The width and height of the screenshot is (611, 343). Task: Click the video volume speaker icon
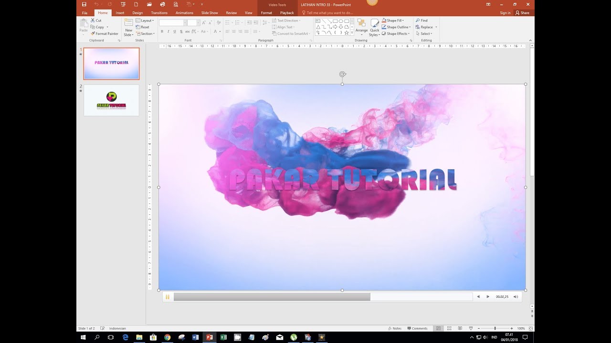(516, 297)
